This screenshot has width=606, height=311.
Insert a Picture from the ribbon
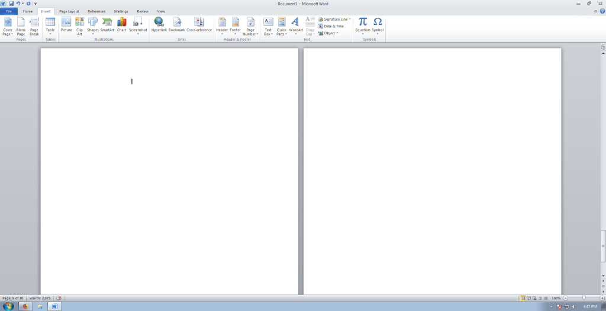66,25
